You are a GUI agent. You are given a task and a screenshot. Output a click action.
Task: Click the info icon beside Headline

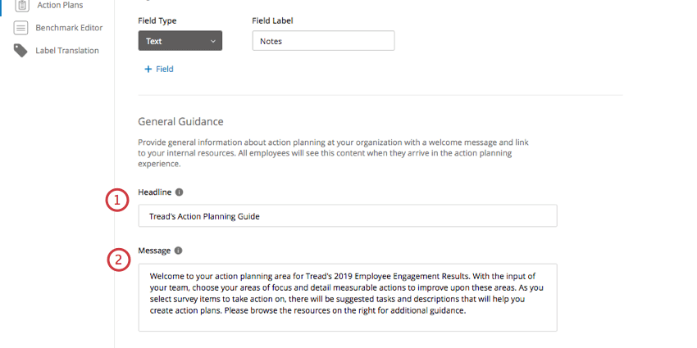[x=179, y=192]
